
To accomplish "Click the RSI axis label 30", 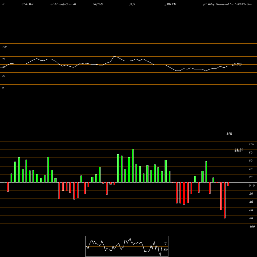I will click(4, 76).
